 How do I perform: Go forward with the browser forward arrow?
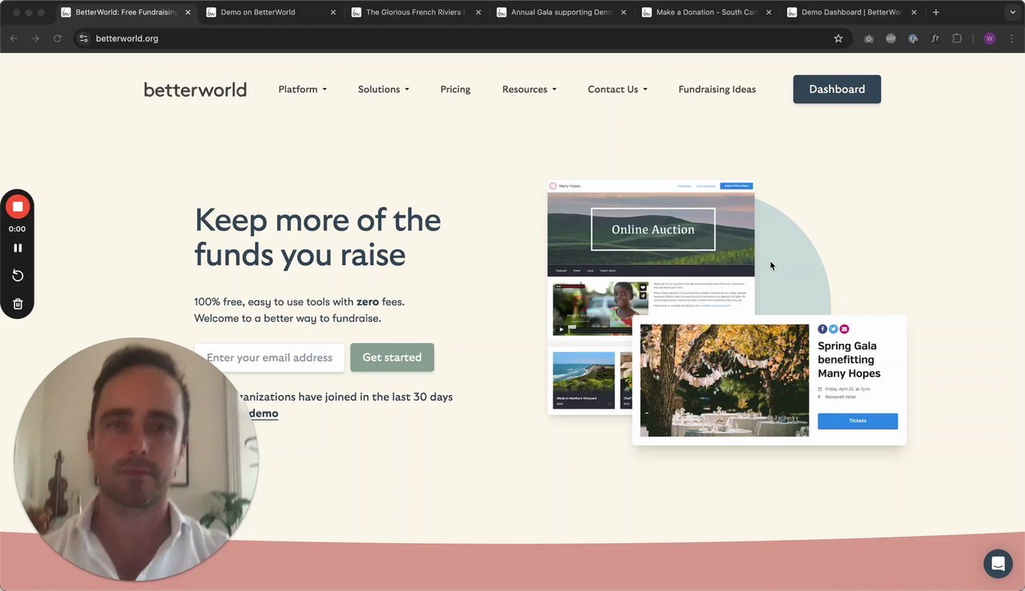tap(35, 38)
